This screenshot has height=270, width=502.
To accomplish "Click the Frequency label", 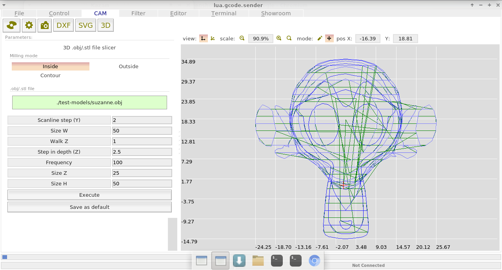I will pyautogui.click(x=59, y=163).
